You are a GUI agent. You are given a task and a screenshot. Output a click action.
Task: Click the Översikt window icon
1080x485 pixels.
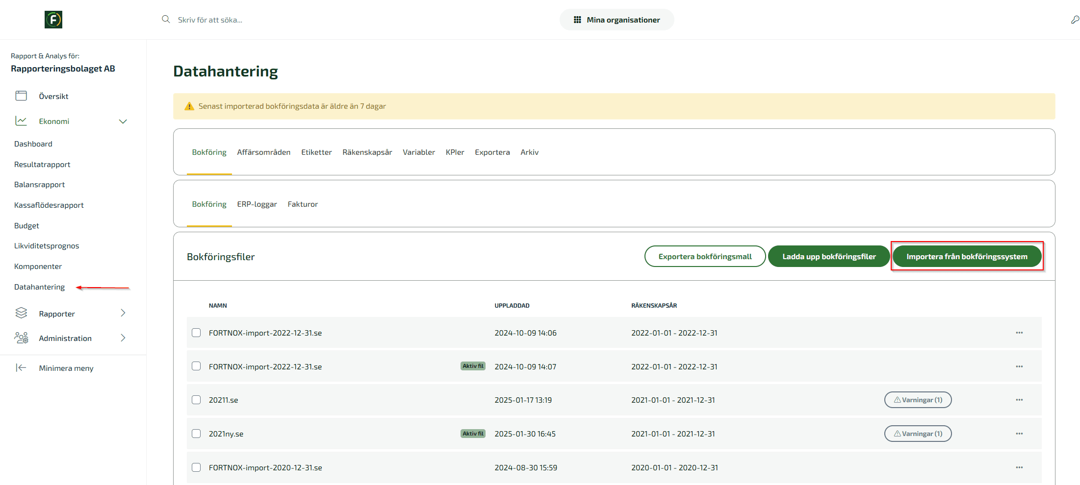[x=21, y=96]
